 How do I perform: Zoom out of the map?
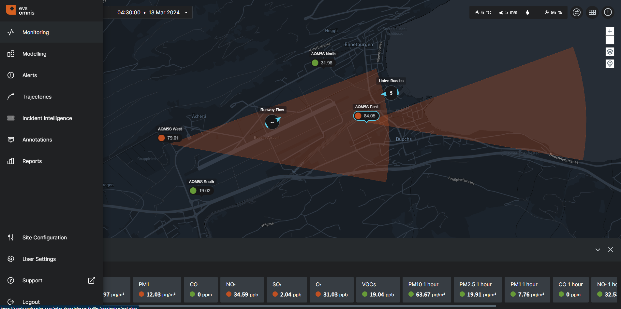(x=610, y=40)
